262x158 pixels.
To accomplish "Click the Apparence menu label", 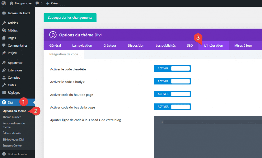I will [x=15, y=63].
